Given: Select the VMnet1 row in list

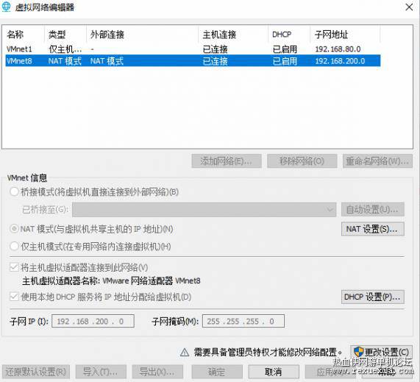Looking at the screenshot, I should [x=193, y=49].
